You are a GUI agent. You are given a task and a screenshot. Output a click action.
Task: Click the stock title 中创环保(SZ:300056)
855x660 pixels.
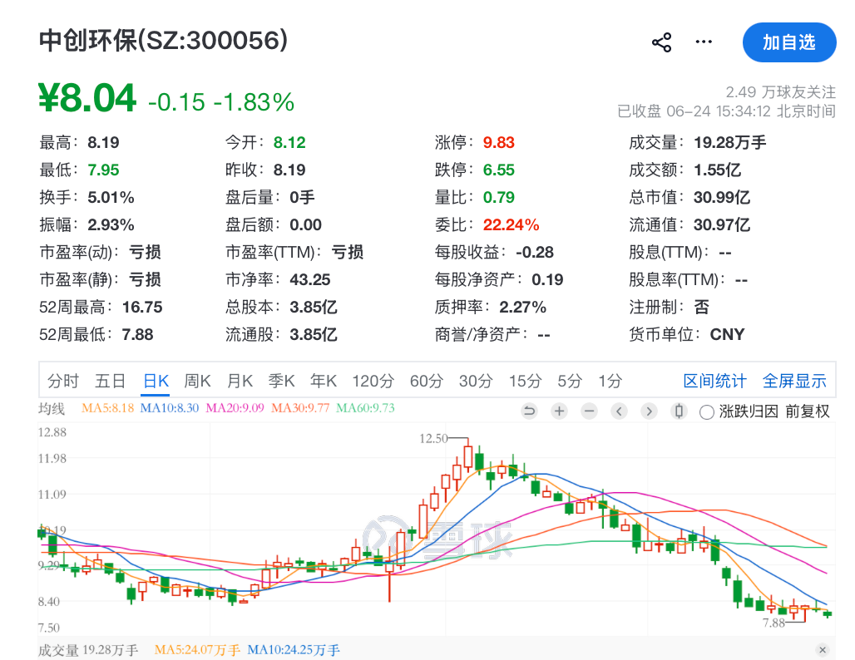[x=163, y=41]
